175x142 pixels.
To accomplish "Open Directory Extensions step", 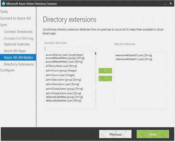I will point(19,64).
